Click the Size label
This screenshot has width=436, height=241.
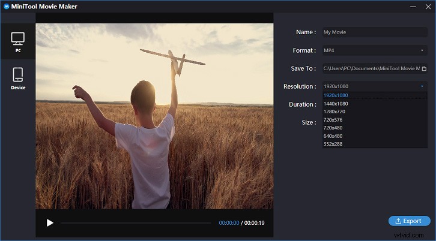(x=309, y=122)
